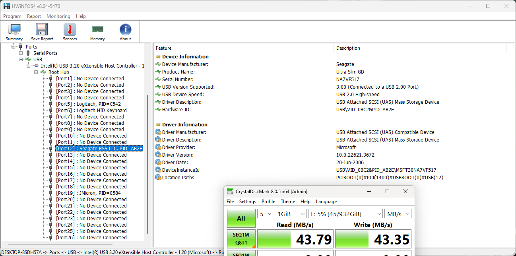Screen dimensions: 516x256
Task: Click the Ports node plug icon
Action: [x=21, y=47]
